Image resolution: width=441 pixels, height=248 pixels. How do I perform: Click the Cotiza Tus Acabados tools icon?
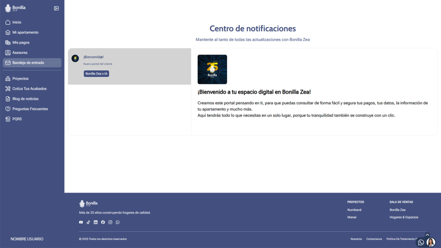8,89
